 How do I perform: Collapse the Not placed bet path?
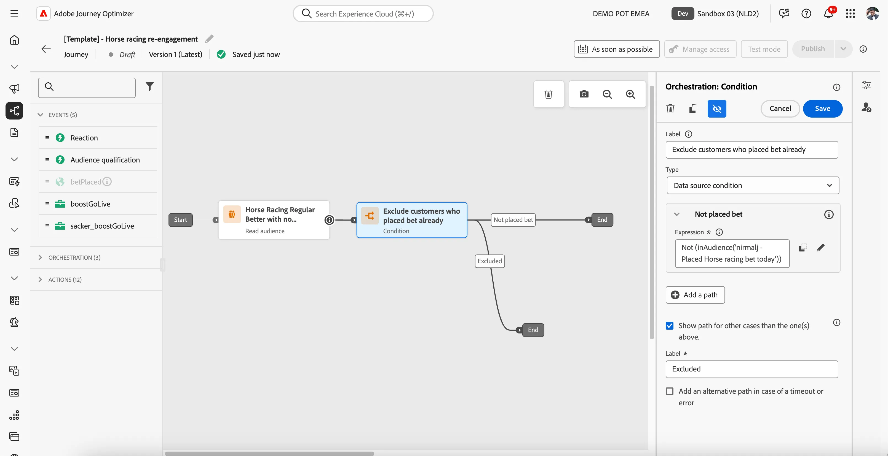click(x=677, y=214)
